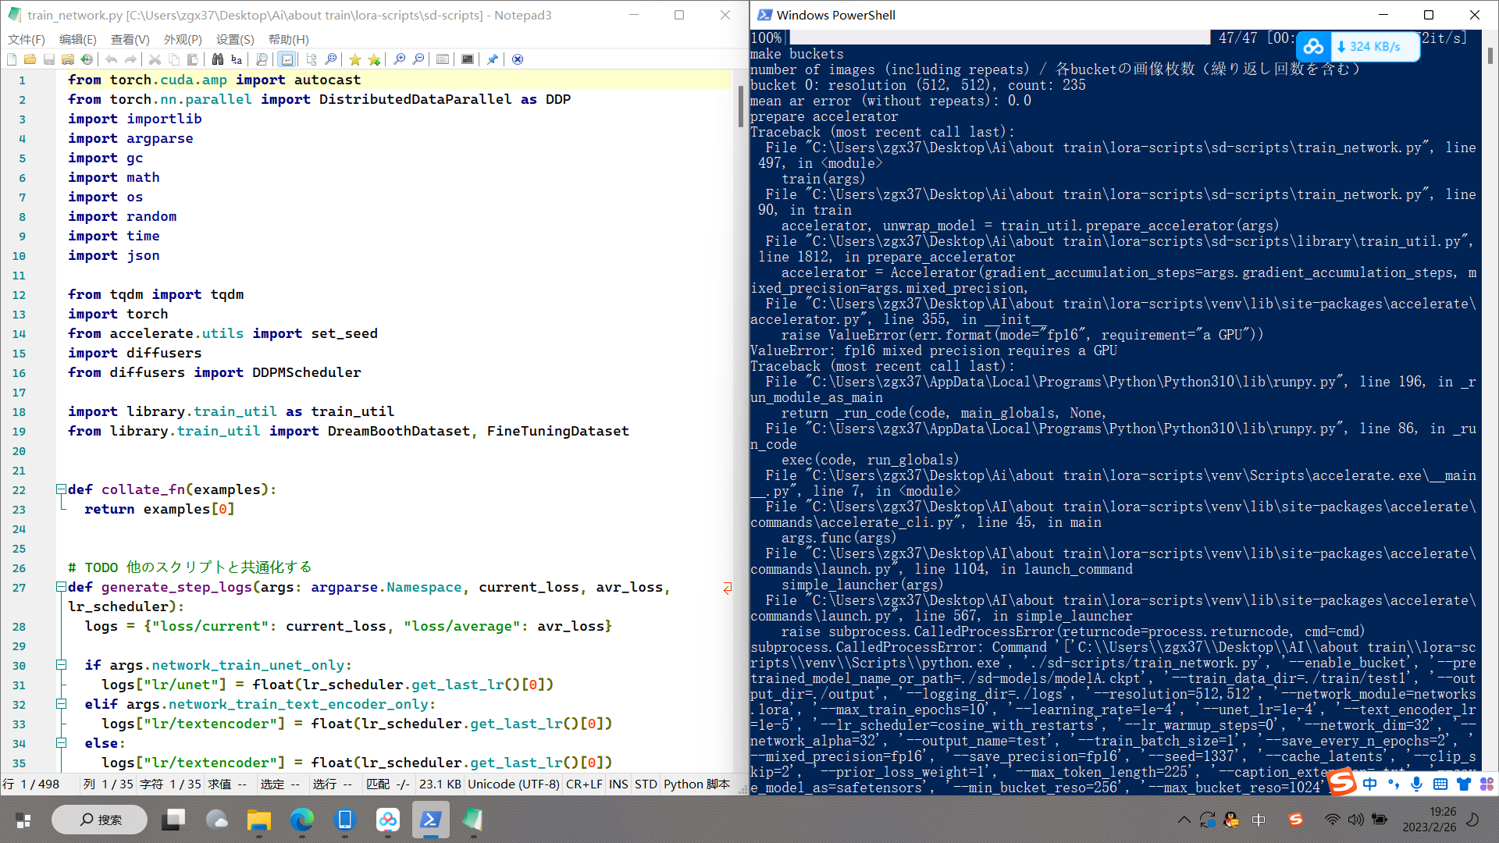The width and height of the screenshot is (1499, 843).
Task: Open favorites with the yellow star icon
Action: 355,59
